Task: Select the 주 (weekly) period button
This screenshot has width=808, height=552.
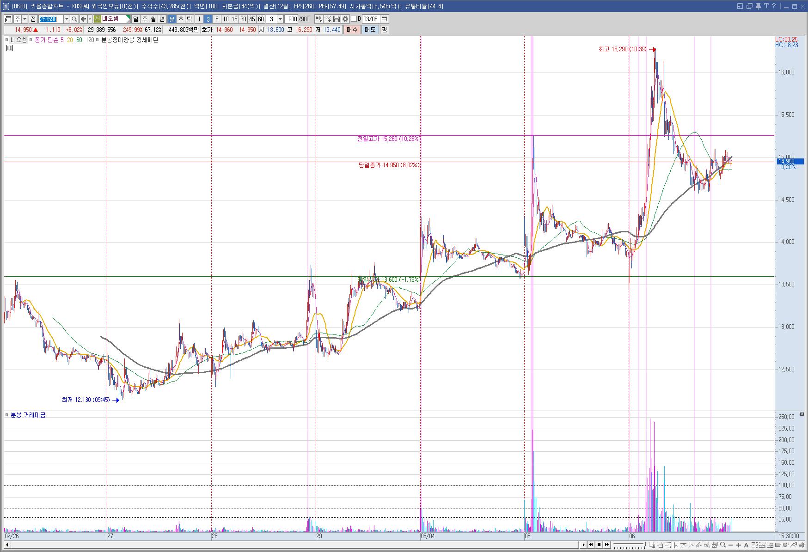Action: click(145, 19)
